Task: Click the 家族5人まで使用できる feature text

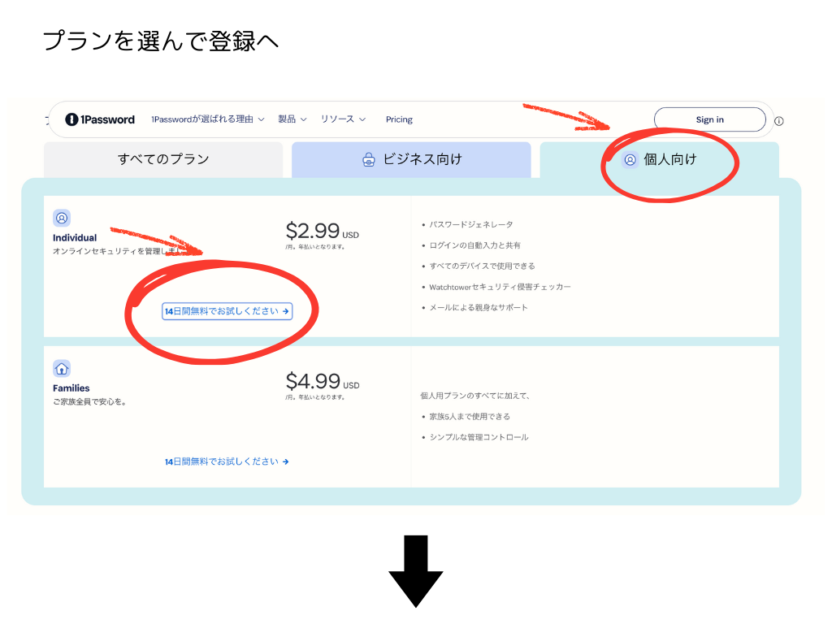Action: [x=470, y=417]
